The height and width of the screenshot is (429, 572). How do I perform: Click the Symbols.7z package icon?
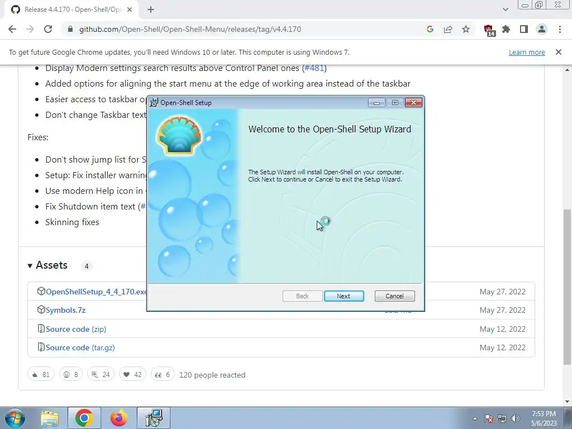[x=41, y=309]
